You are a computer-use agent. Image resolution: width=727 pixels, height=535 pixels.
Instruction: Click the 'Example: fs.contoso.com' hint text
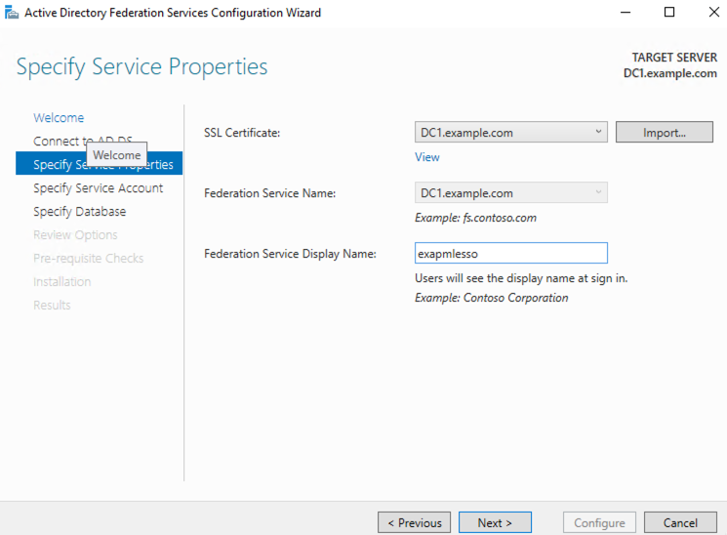[x=475, y=218]
